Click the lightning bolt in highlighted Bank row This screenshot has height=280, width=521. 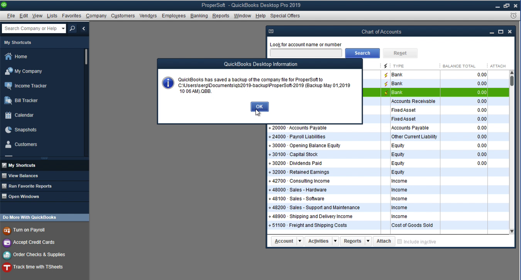(386, 93)
